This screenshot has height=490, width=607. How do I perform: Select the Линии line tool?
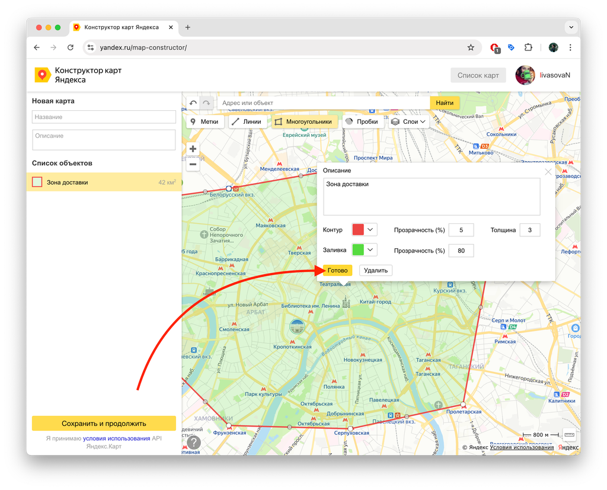point(247,121)
